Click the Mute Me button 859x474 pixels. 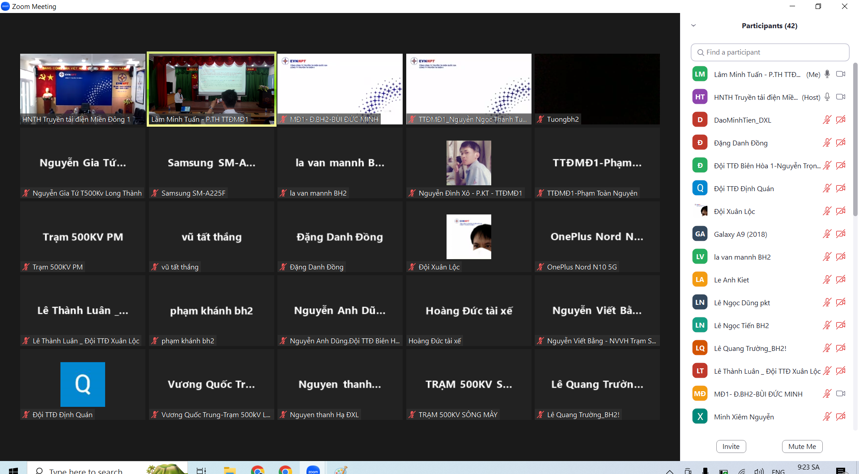click(802, 446)
